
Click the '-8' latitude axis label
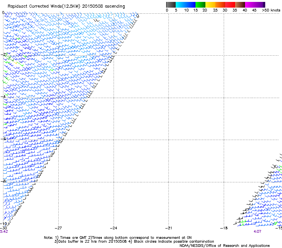(x=3, y=181)
